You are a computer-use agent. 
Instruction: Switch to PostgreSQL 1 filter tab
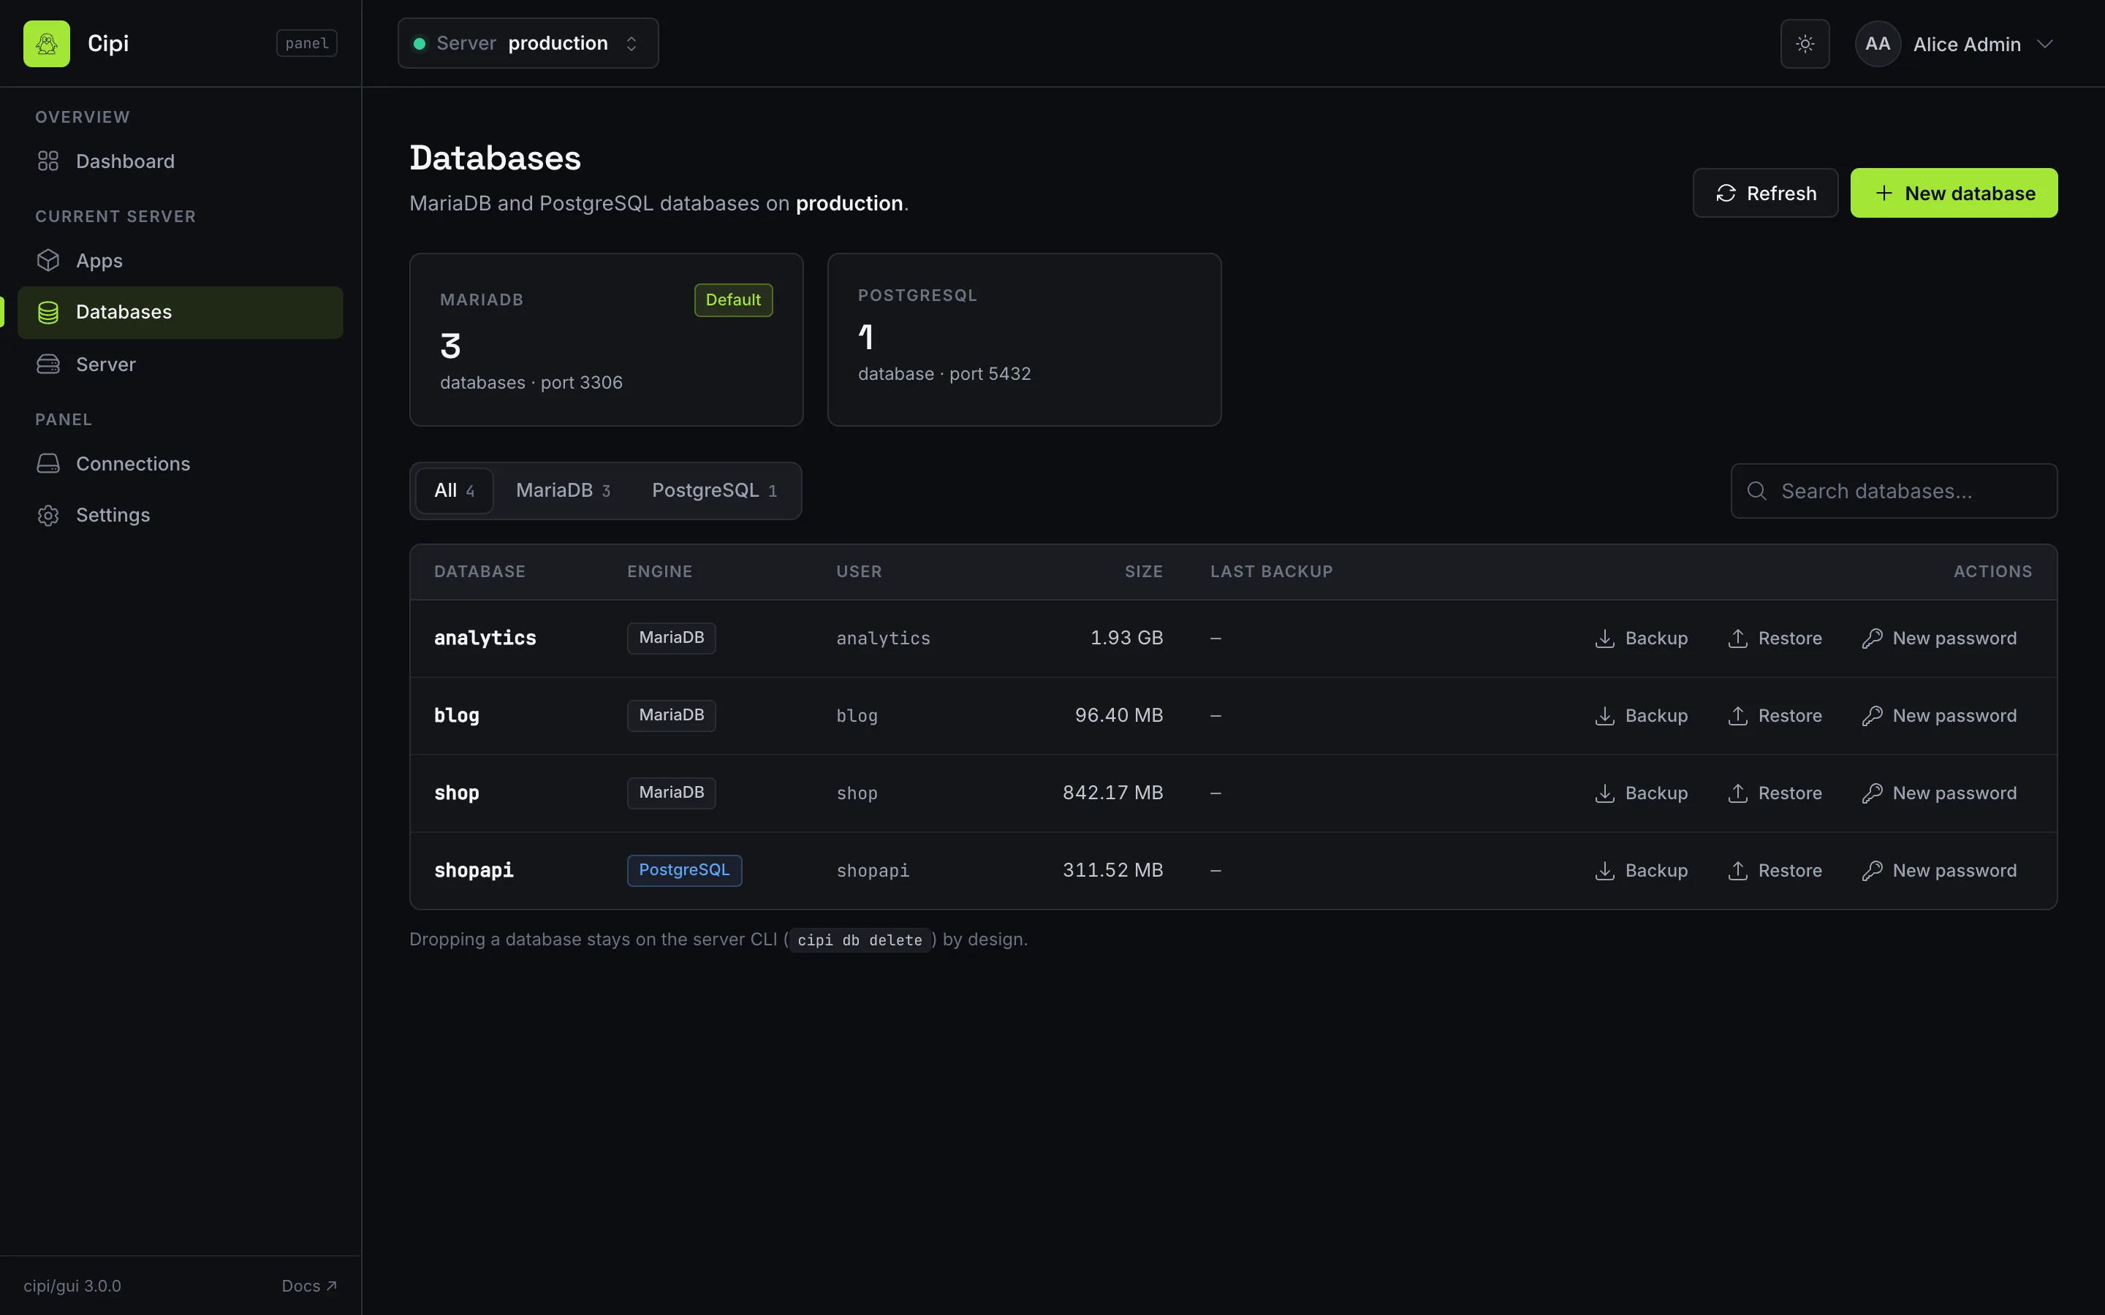click(714, 490)
